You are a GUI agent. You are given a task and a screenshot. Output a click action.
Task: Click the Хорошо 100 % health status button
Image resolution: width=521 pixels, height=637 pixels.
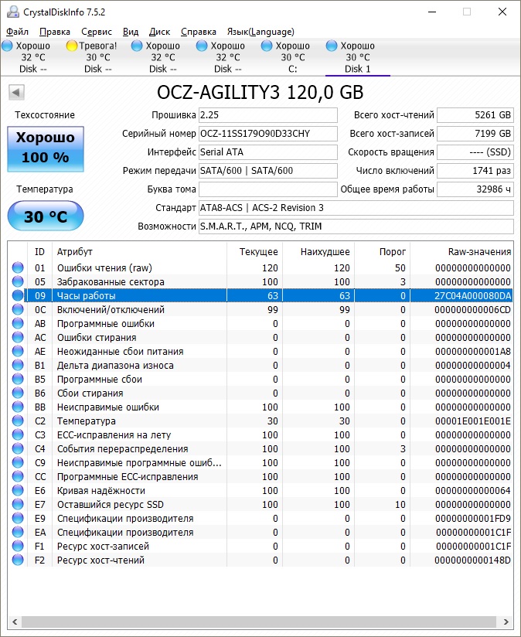tap(46, 148)
